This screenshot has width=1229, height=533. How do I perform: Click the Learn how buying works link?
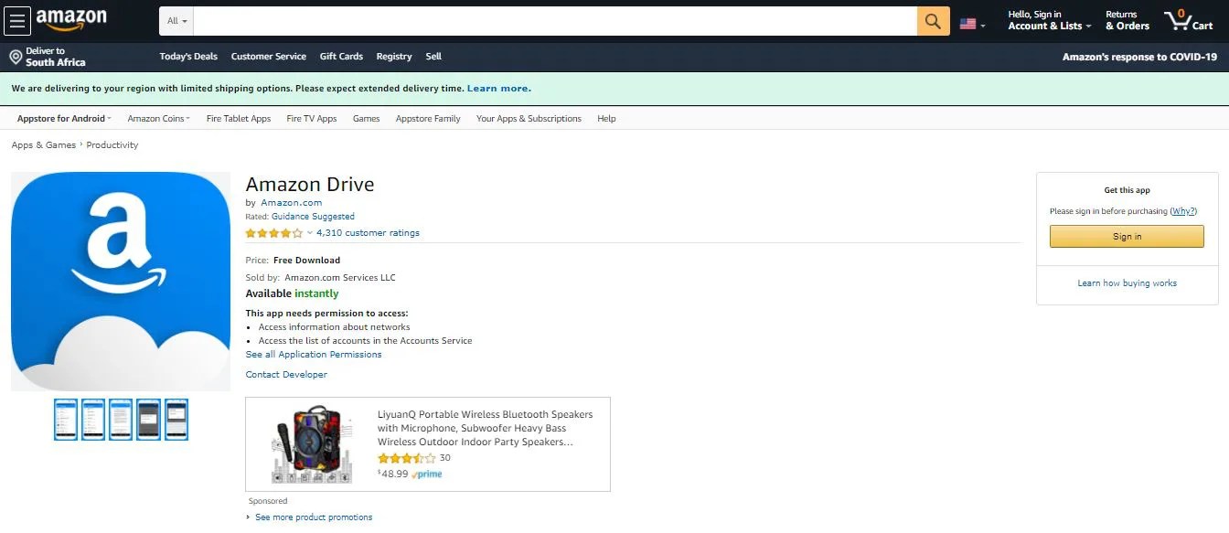pyautogui.click(x=1127, y=282)
